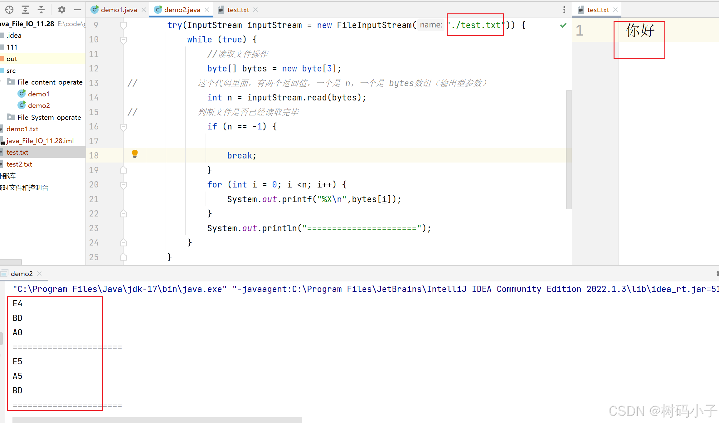
Task: Click the green inspection checkmark in editor
Action: coord(563,25)
